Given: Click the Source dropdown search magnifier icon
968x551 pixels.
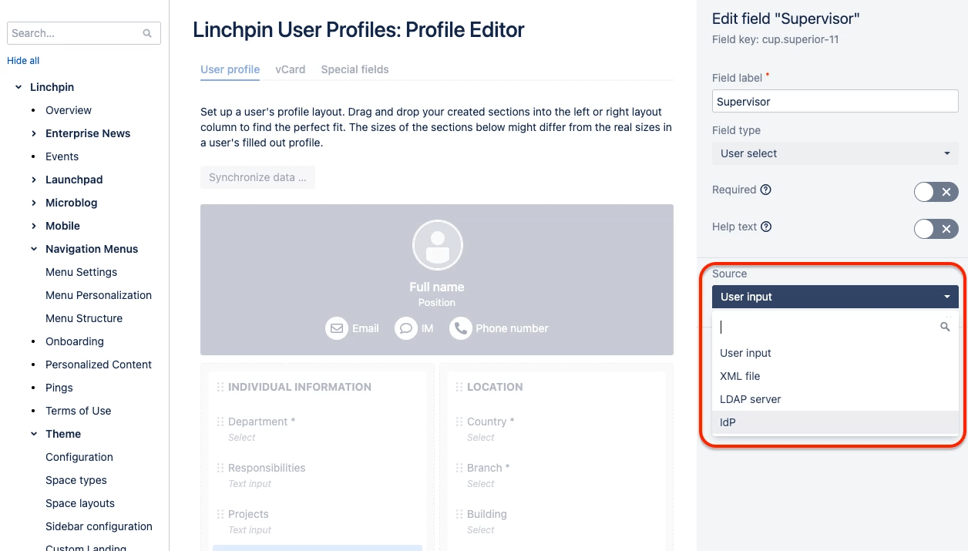Looking at the screenshot, I should 945,327.
